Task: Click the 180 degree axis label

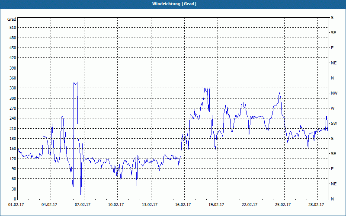Action: coord(13,139)
